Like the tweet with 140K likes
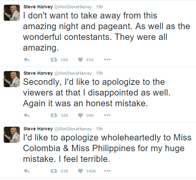The width and height of the screenshot is (196, 180). [x=80, y=171]
